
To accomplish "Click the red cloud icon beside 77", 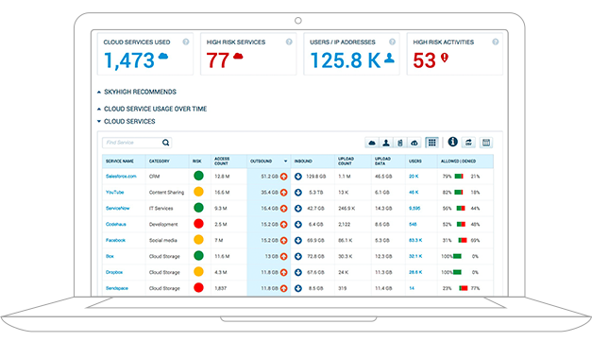I will click(x=238, y=57).
